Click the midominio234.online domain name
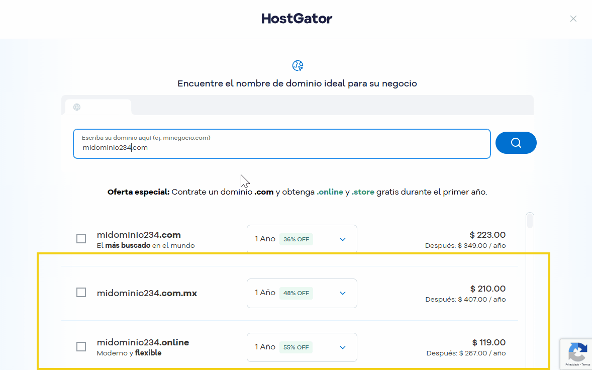 click(143, 342)
